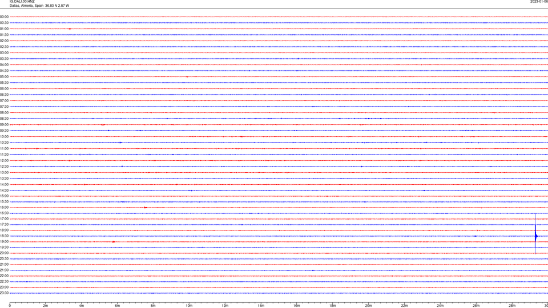Screen dimensions: 548x308
Task: Click the '4m' tick label on time axis
Action: [x=82, y=306]
